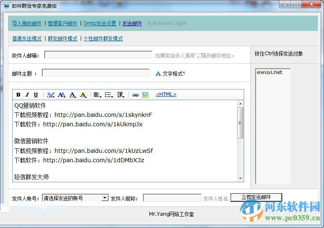Close the 邮件群发专家免费版 window
Screen dimensions: 324x228
click(312, 4)
